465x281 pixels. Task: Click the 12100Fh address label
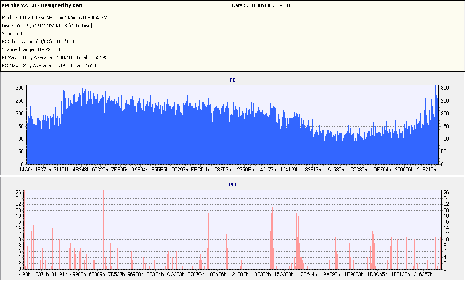coord(239,274)
